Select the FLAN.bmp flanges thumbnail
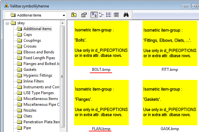The width and height of the screenshot is (199, 132). pyautogui.click(x=101, y=102)
